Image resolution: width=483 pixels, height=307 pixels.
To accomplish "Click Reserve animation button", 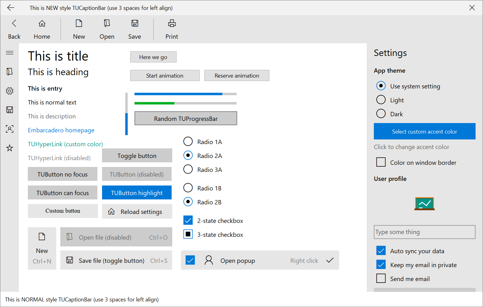I will 237,75.
